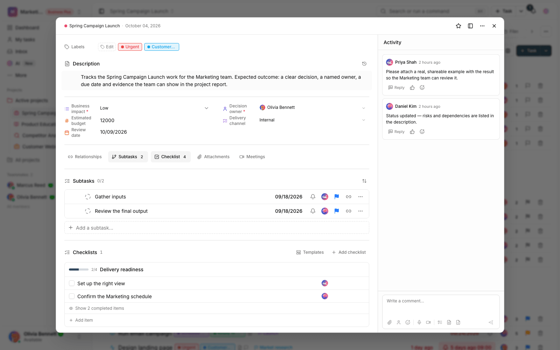Check off Confirm the Marketing schedule

72,296
